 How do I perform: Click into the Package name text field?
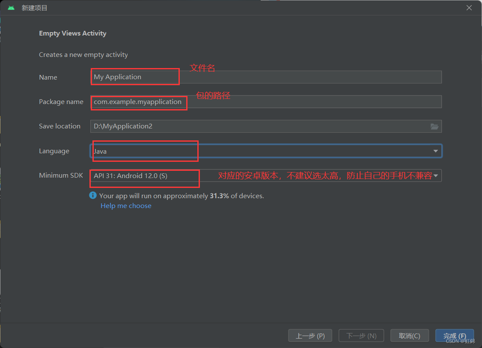tap(265, 102)
